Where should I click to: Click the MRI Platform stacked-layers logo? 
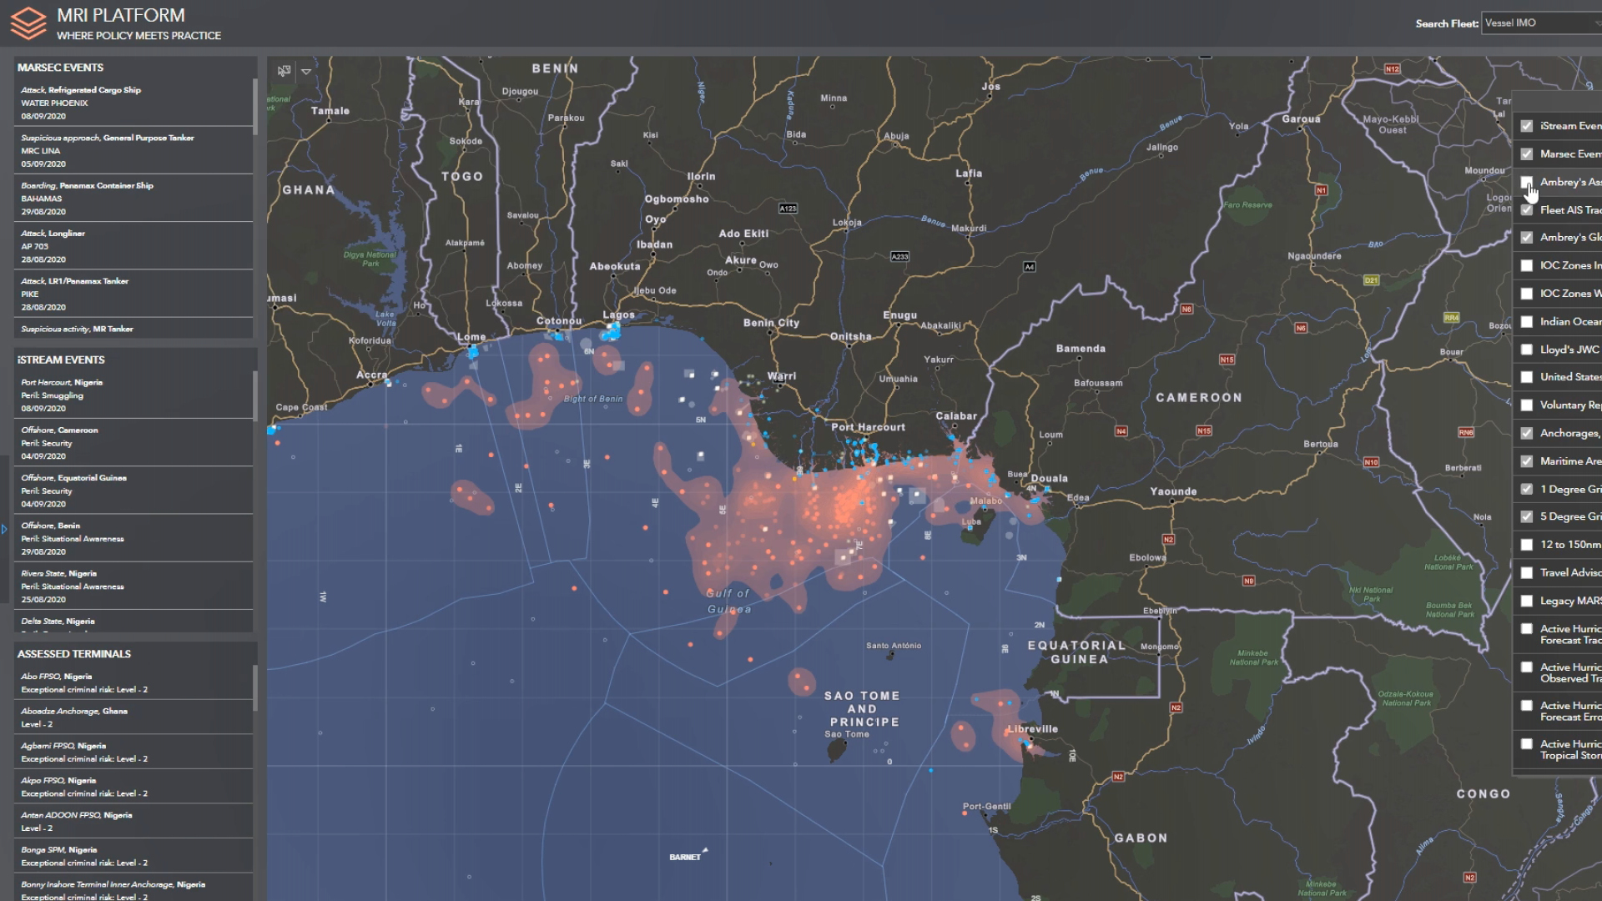point(28,23)
